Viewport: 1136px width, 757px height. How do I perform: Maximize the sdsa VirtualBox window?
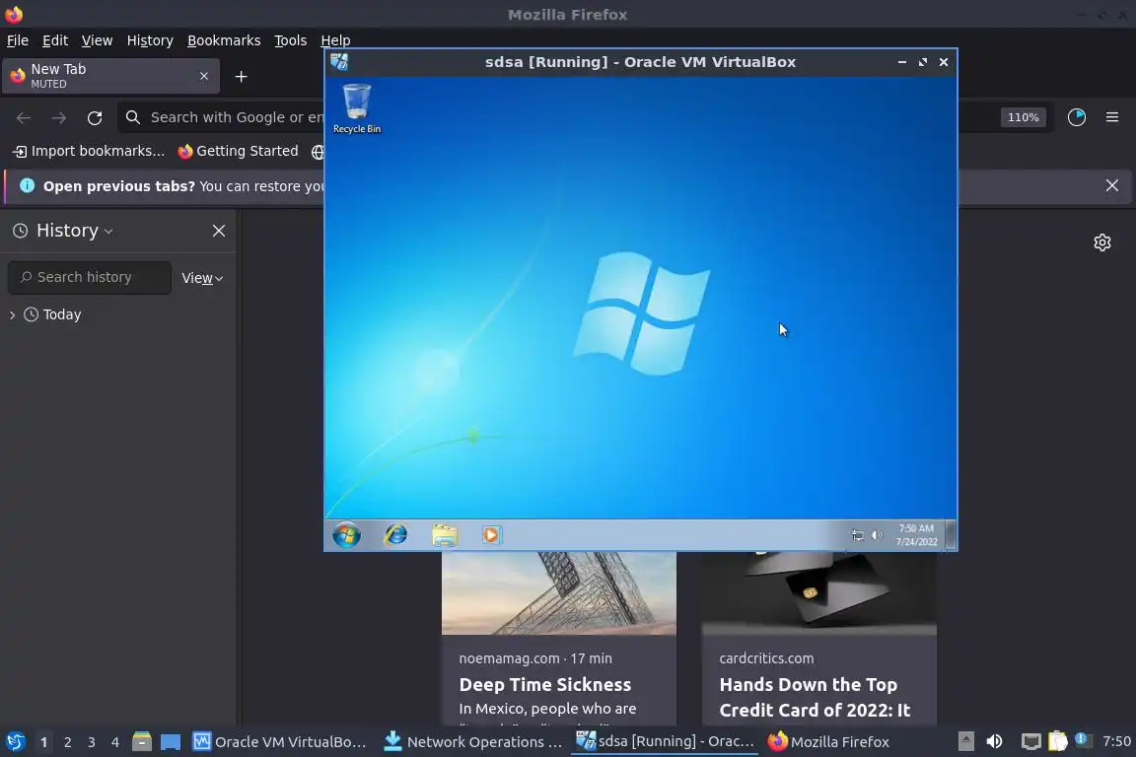pos(923,62)
